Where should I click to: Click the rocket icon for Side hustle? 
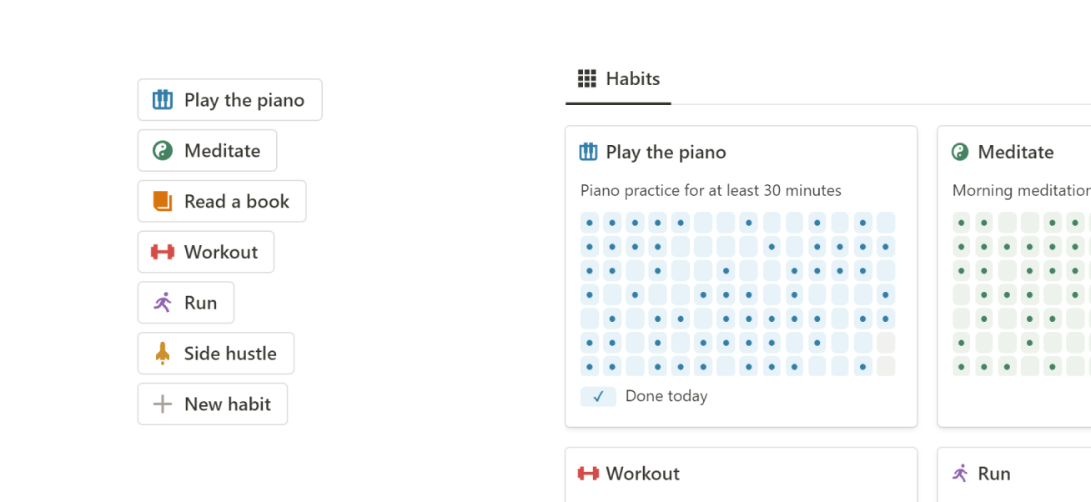point(163,354)
